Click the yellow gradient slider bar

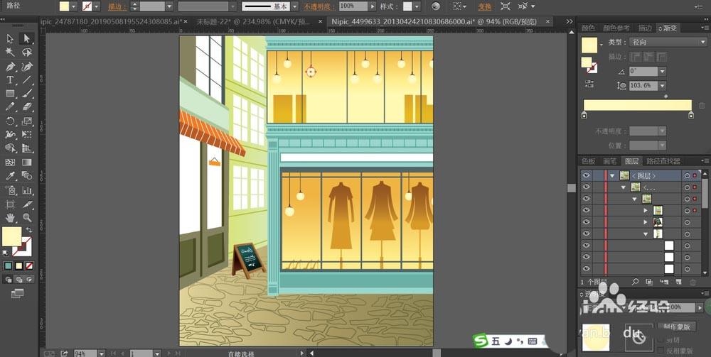point(637,105)
